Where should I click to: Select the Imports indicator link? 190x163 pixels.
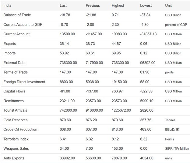pos(9,53)
